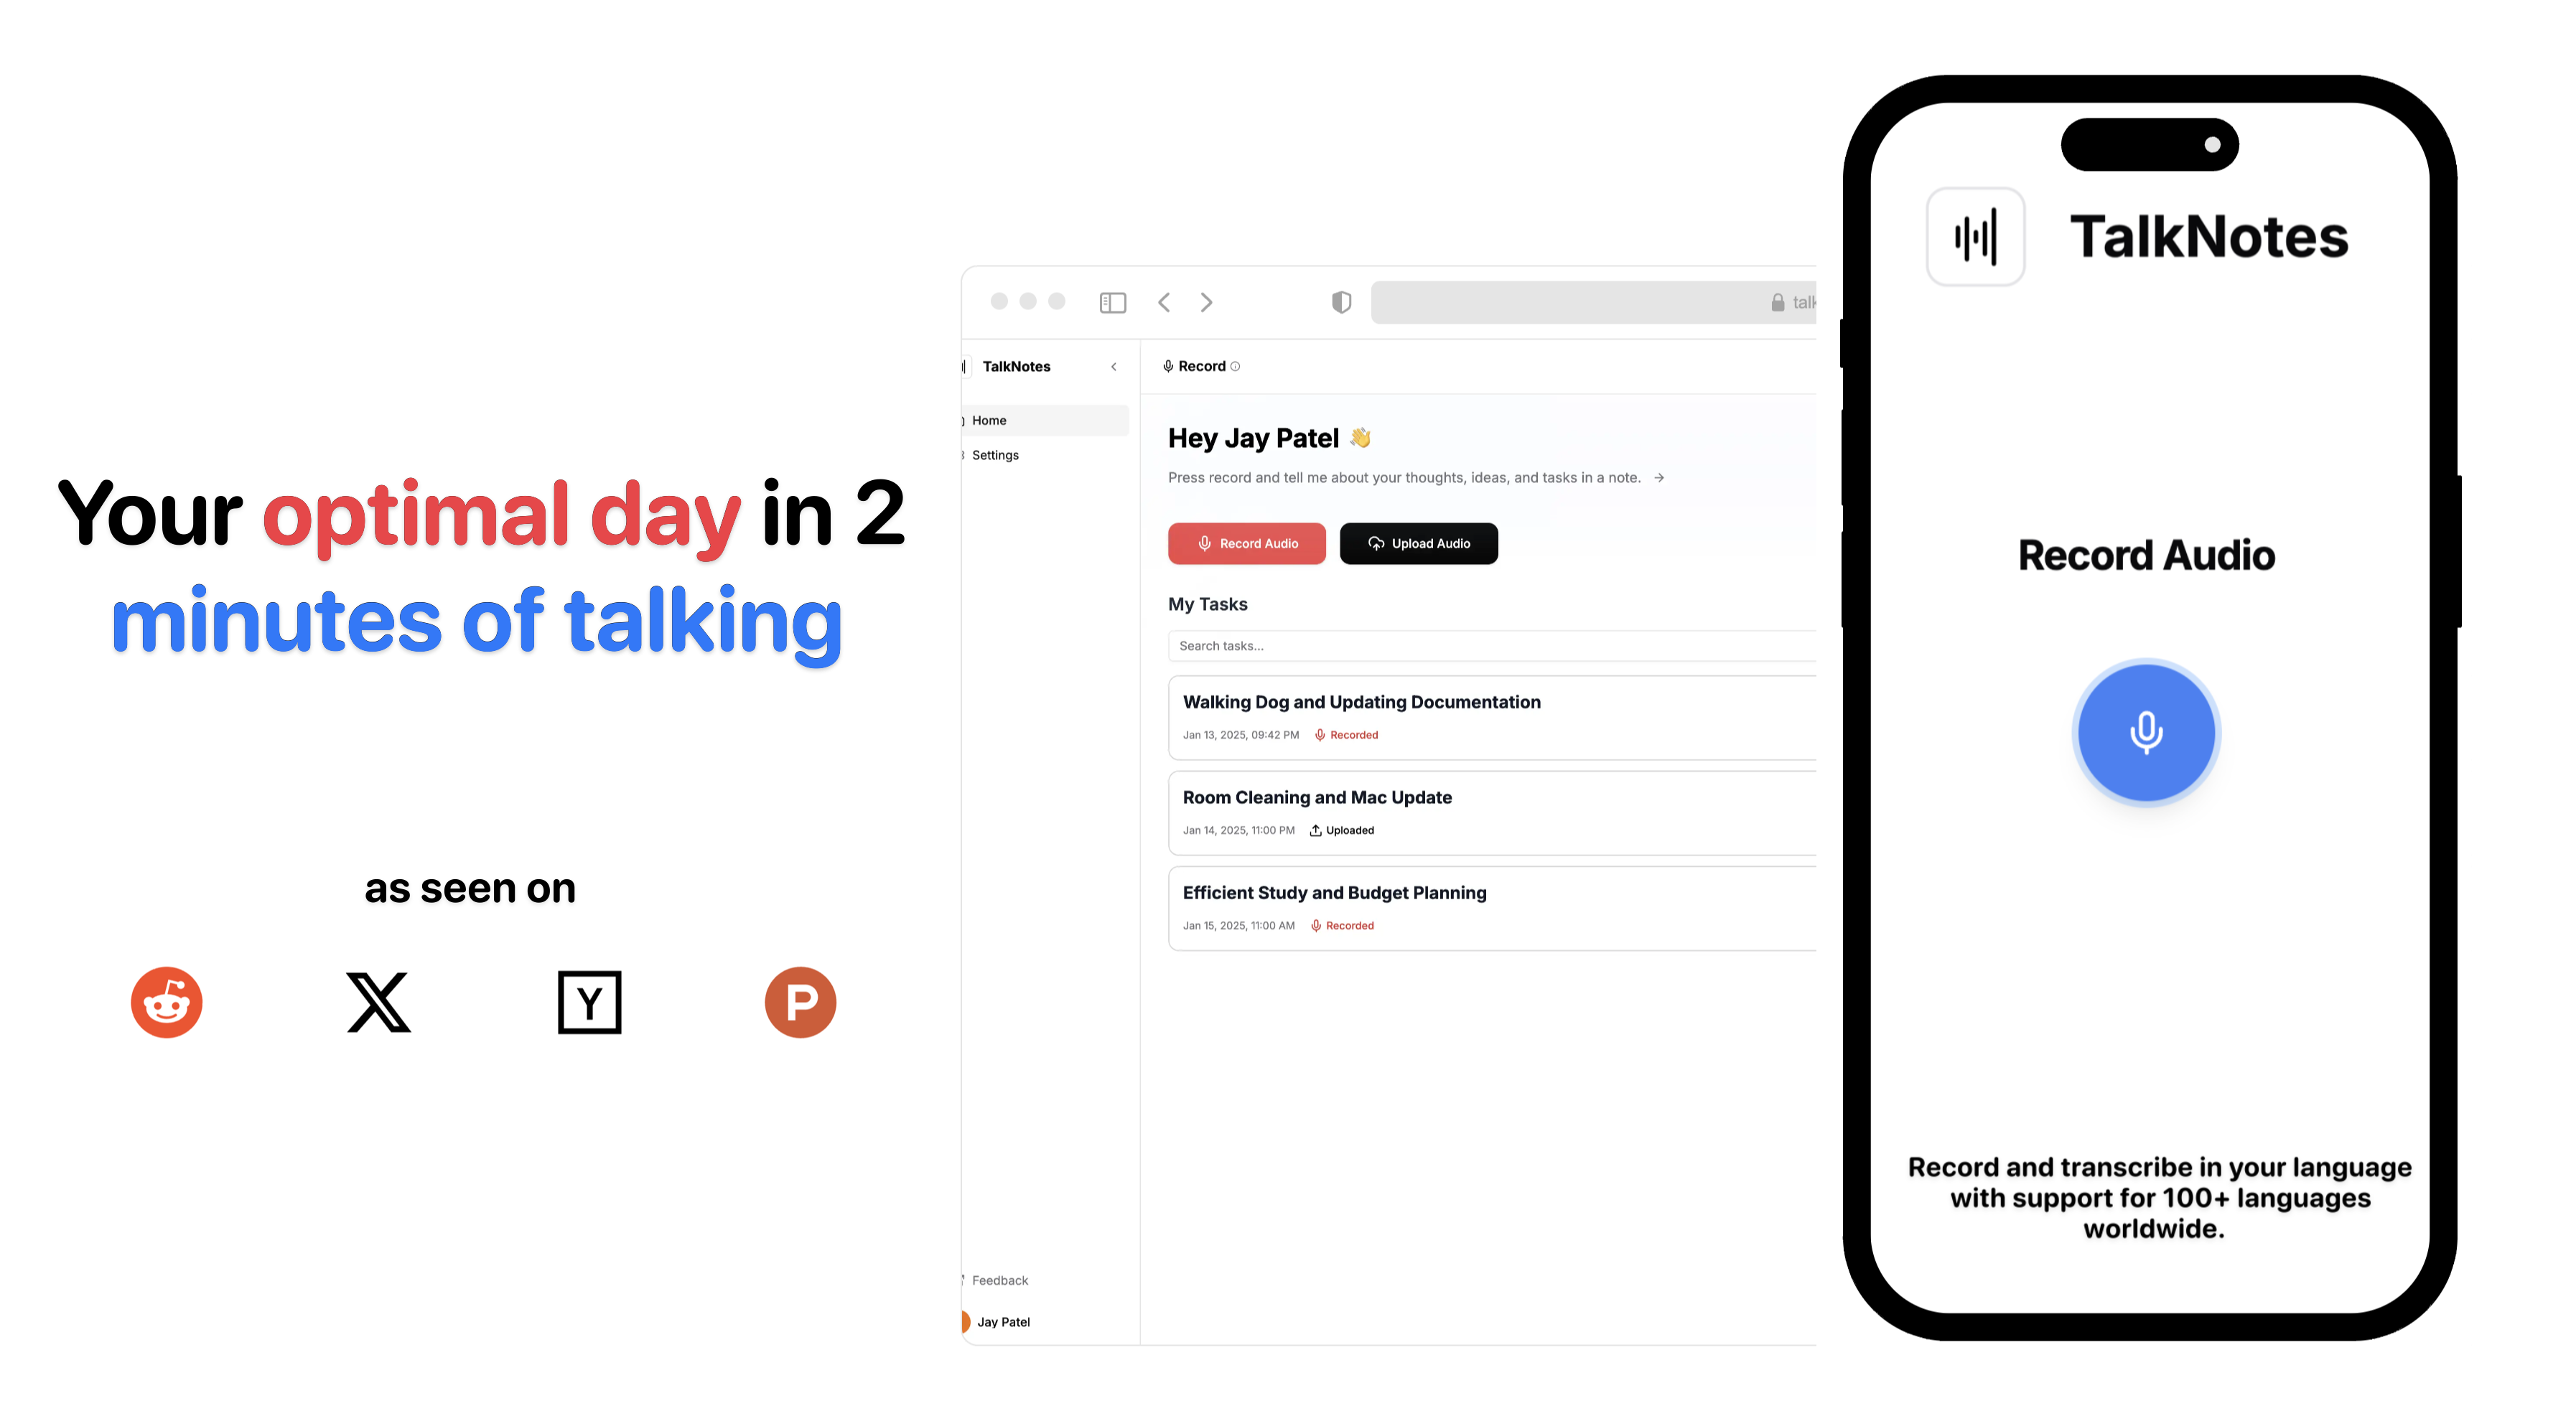Viewport: 2576px width, 1411px height.
Task: Click the Y Combinator icon
Action: (589, 1003)
